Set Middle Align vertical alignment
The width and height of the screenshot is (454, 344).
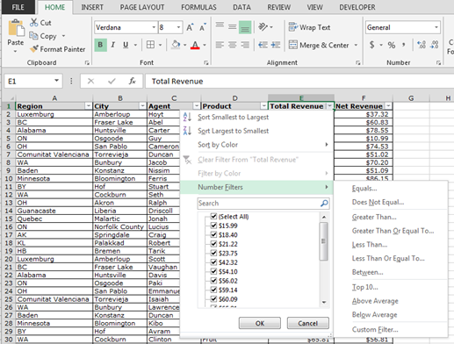[x=233, y=27]
